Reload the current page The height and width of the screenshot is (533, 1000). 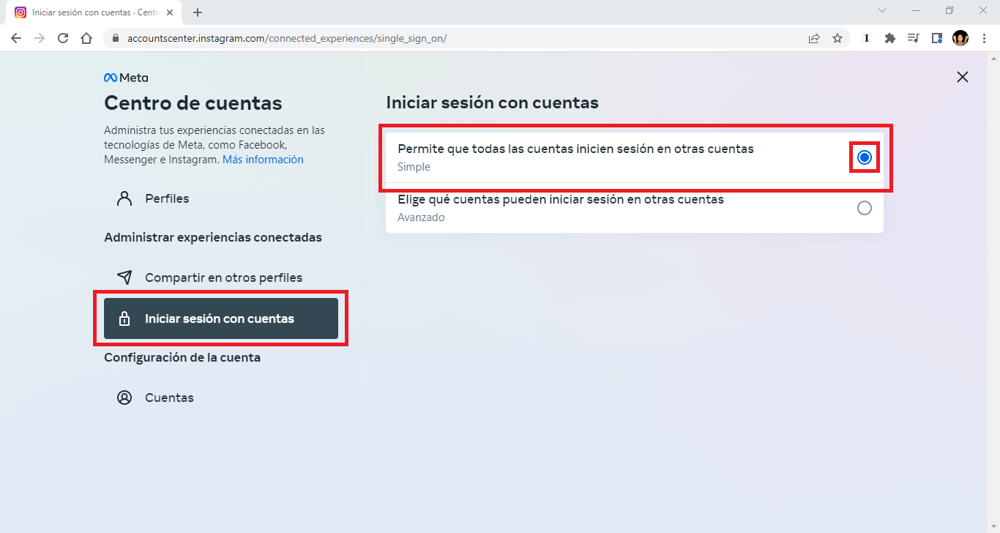point(63,38)
